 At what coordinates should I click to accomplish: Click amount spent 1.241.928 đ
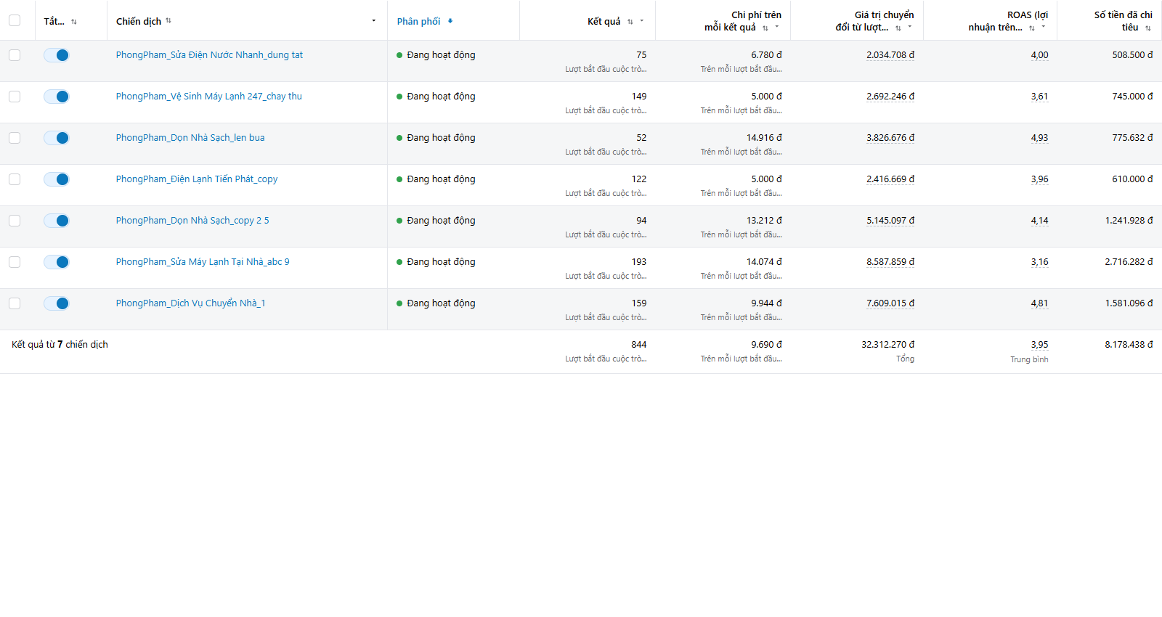coord(1129,221)
